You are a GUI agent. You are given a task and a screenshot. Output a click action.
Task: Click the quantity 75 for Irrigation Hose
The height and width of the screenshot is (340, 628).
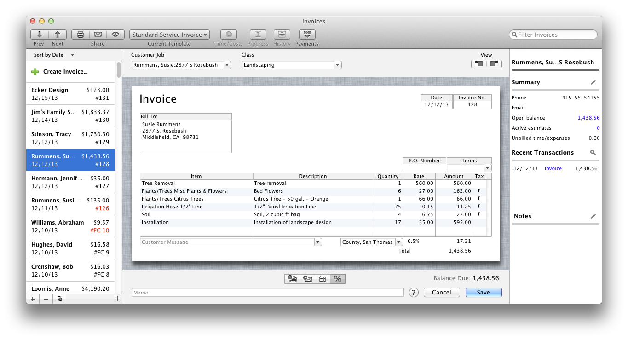pos(388,207)
